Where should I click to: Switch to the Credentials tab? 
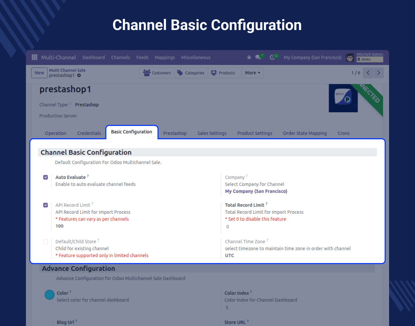tap(89, 133)
